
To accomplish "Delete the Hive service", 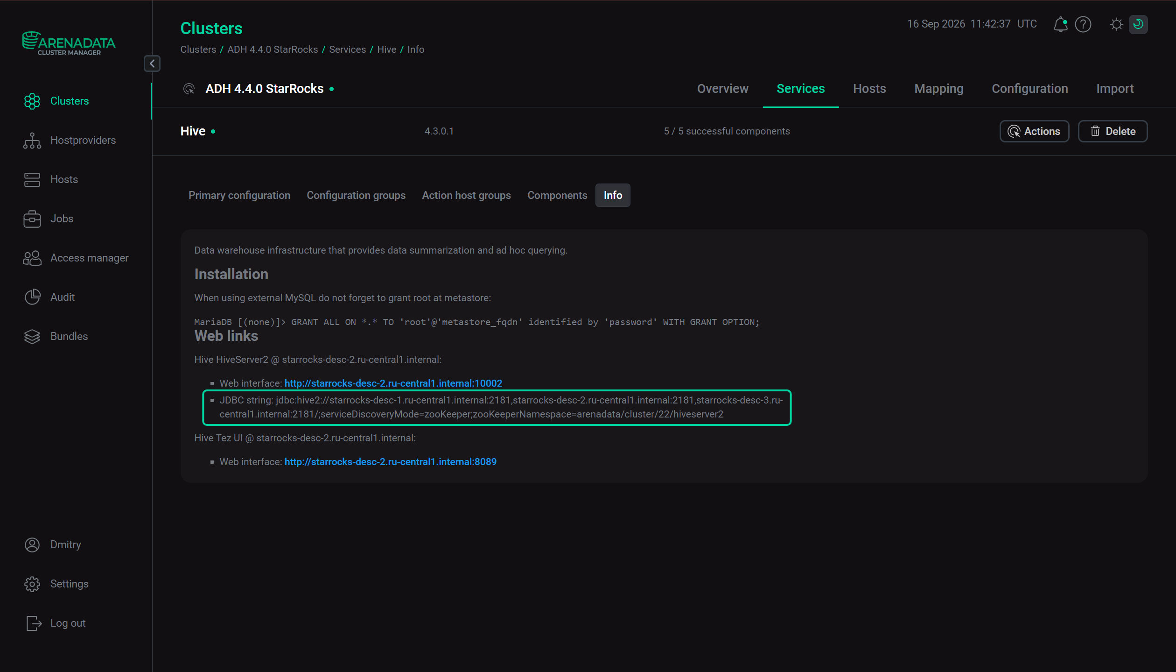I will [x=1113, y=131].
